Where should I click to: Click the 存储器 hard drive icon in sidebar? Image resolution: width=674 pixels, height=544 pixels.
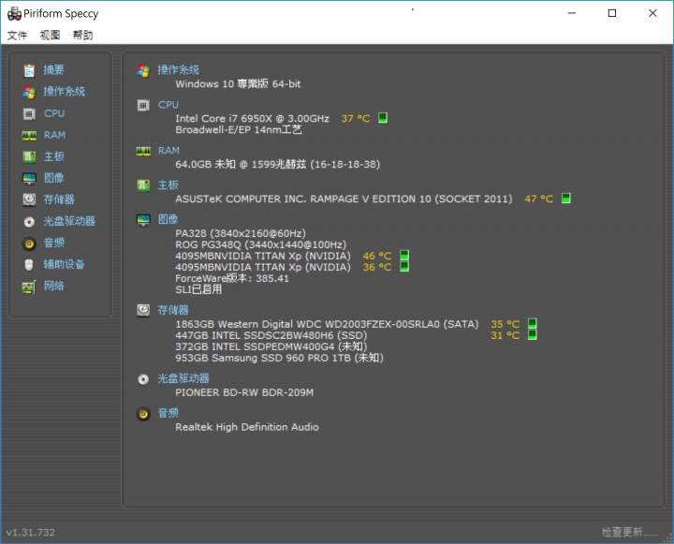click(29, 199)
